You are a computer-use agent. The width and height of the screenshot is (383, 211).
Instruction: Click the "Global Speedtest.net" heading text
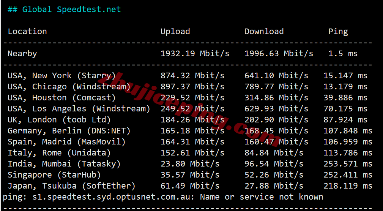[71, 9]
